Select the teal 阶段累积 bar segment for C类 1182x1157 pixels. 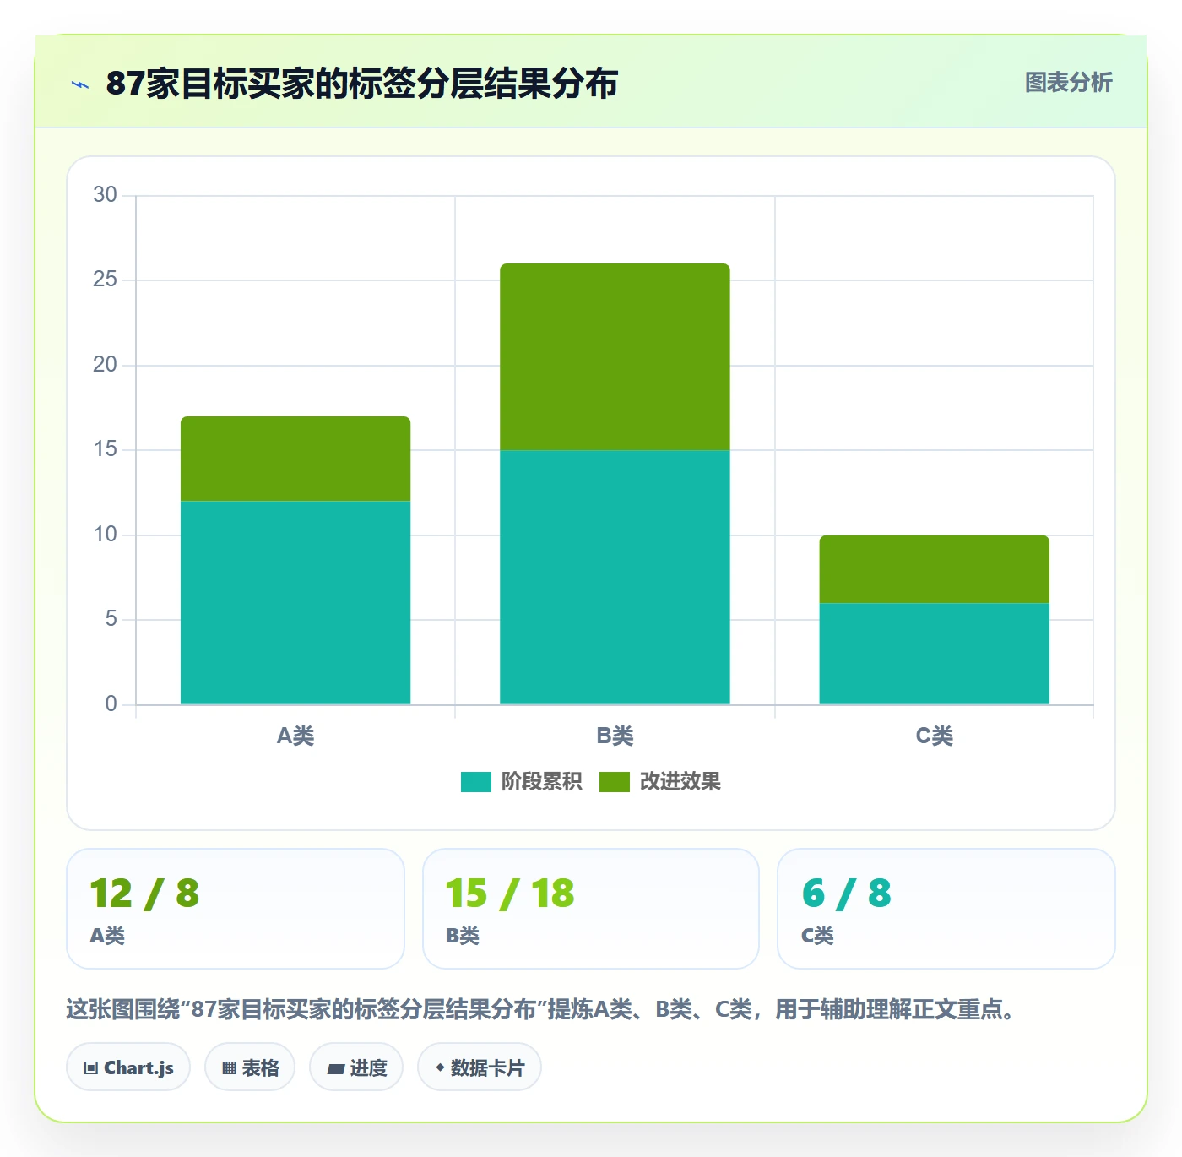pos(934,654)
